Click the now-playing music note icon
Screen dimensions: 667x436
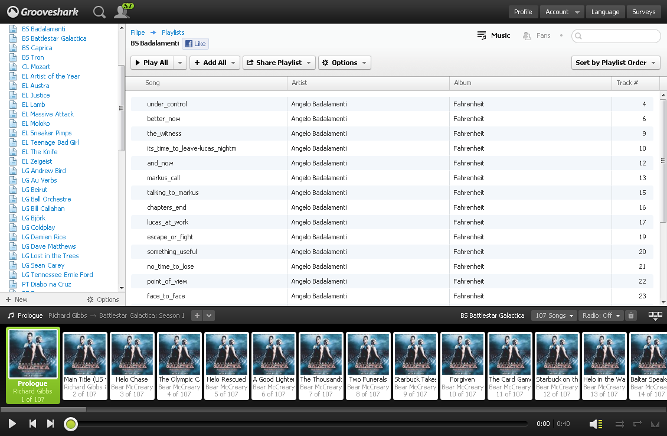11,315
